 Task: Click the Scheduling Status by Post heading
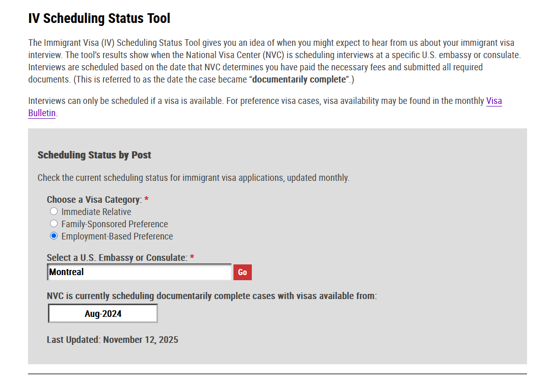(94, 155)
